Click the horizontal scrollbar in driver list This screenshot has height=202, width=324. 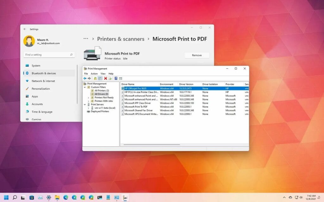point(152,145)
